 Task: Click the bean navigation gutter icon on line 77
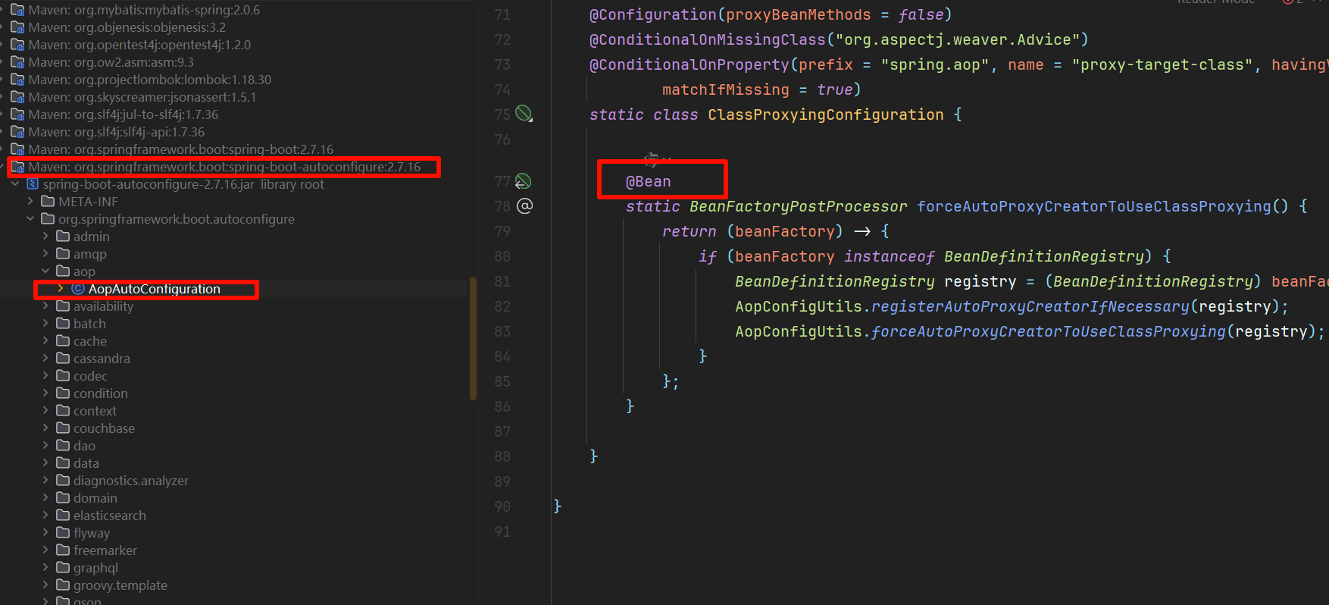coord(524,181)
